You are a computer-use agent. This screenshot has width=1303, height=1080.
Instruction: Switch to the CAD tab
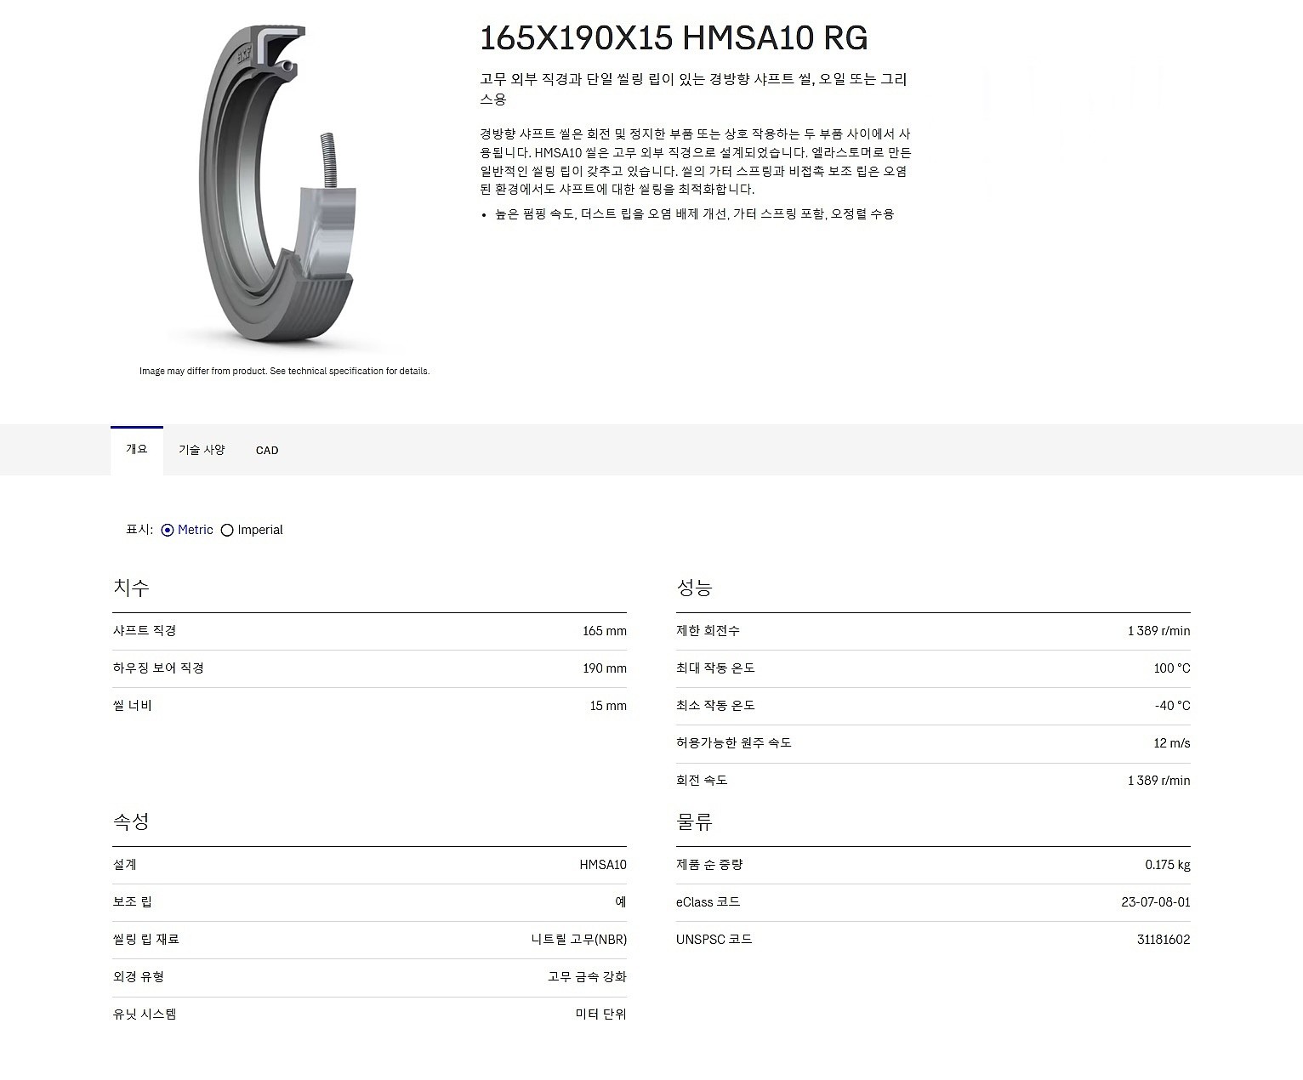(267, 451)
